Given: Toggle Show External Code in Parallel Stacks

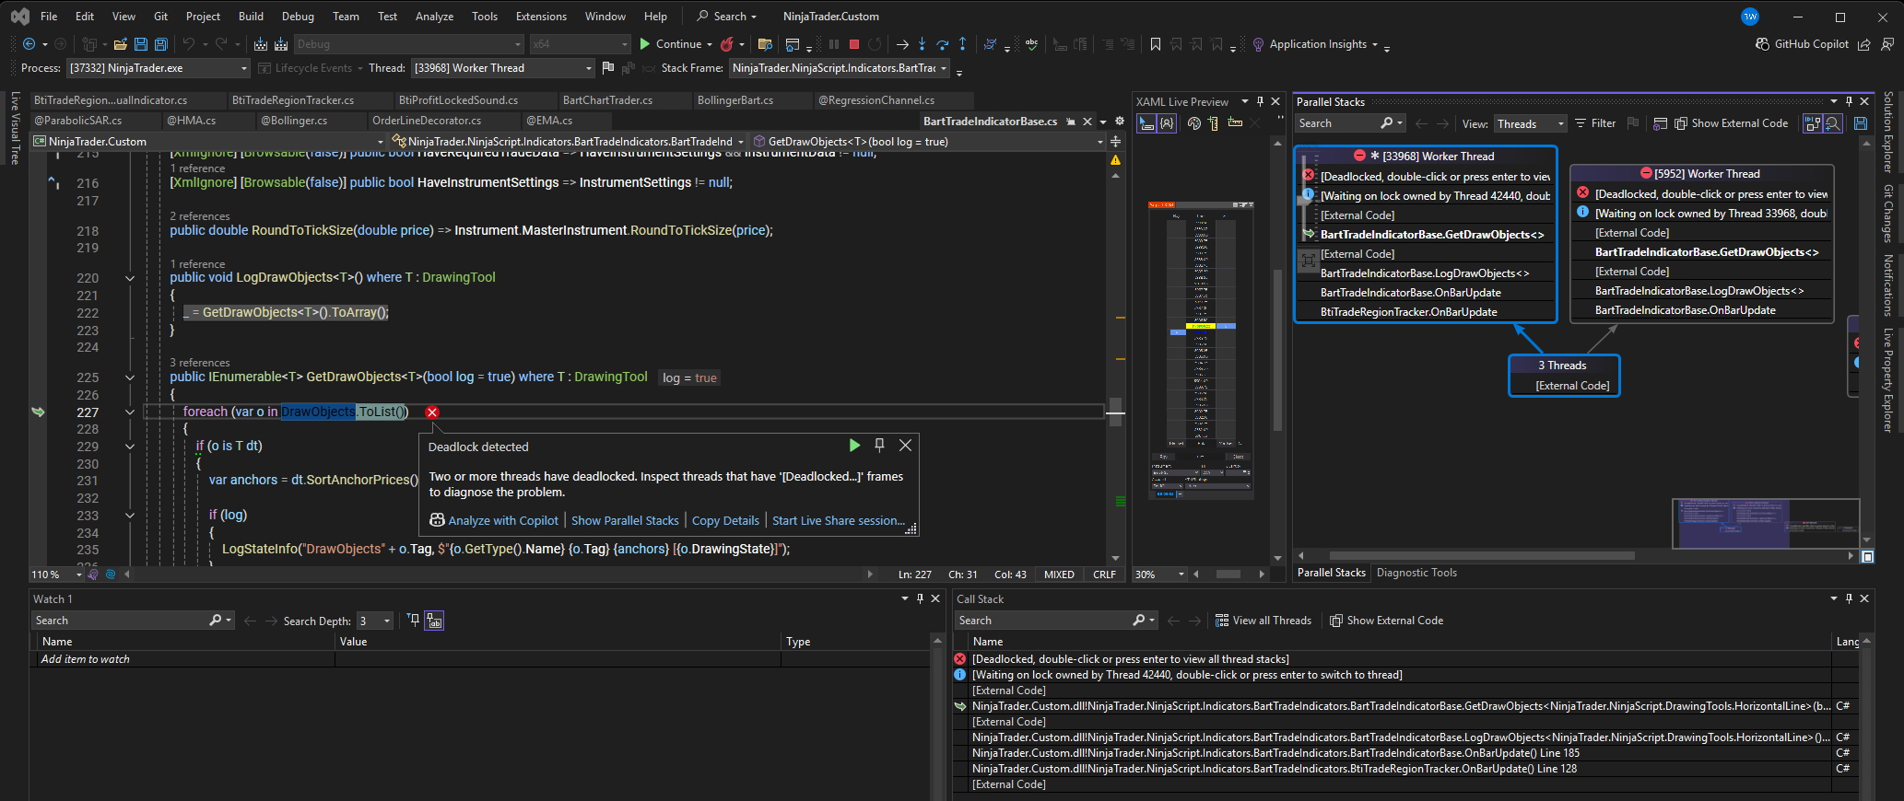Looking at the screenshot, I should coord(1731,123).
